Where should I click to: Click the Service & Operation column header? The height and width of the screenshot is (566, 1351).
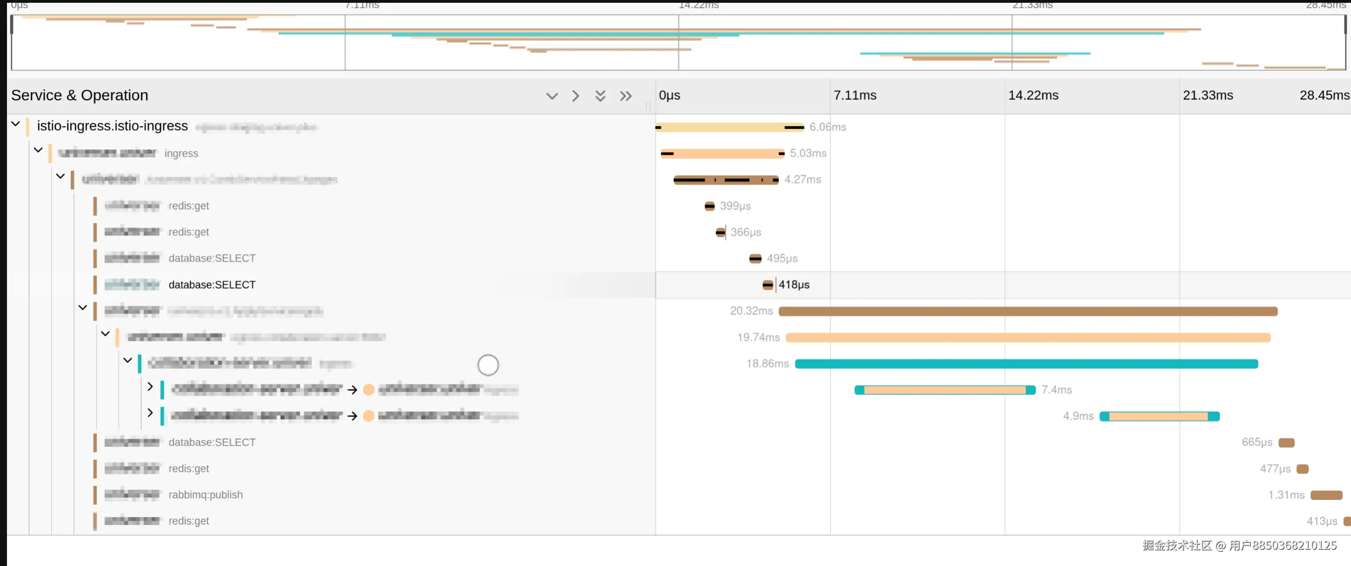coord(80,95)
